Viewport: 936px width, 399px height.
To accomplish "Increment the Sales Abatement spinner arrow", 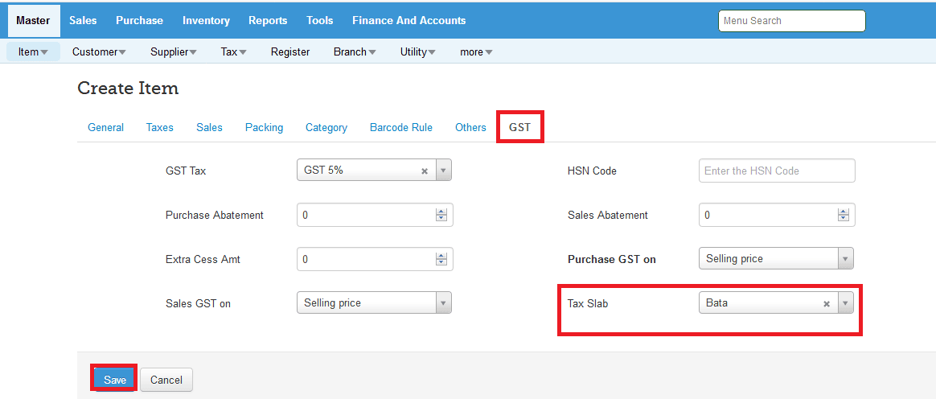I will click(843, 212).
